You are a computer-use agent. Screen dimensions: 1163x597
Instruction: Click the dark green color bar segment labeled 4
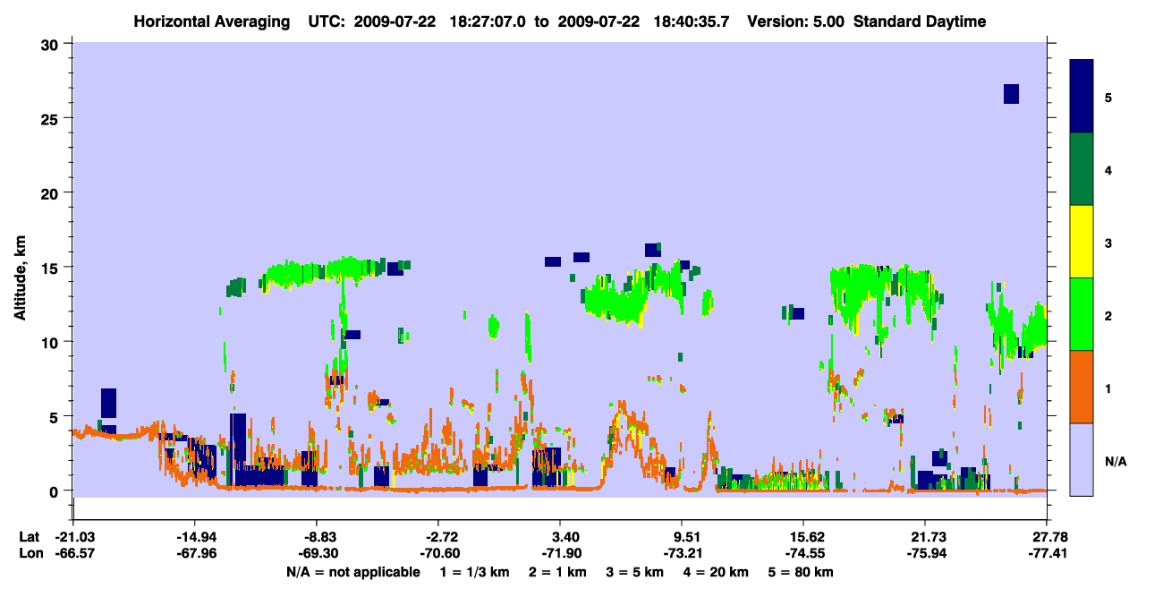pyautogui.click(x=1082, y=169)
